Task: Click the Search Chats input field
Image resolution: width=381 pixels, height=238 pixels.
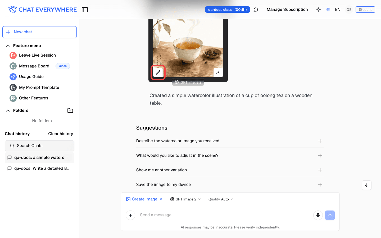Action: (39, 146)
